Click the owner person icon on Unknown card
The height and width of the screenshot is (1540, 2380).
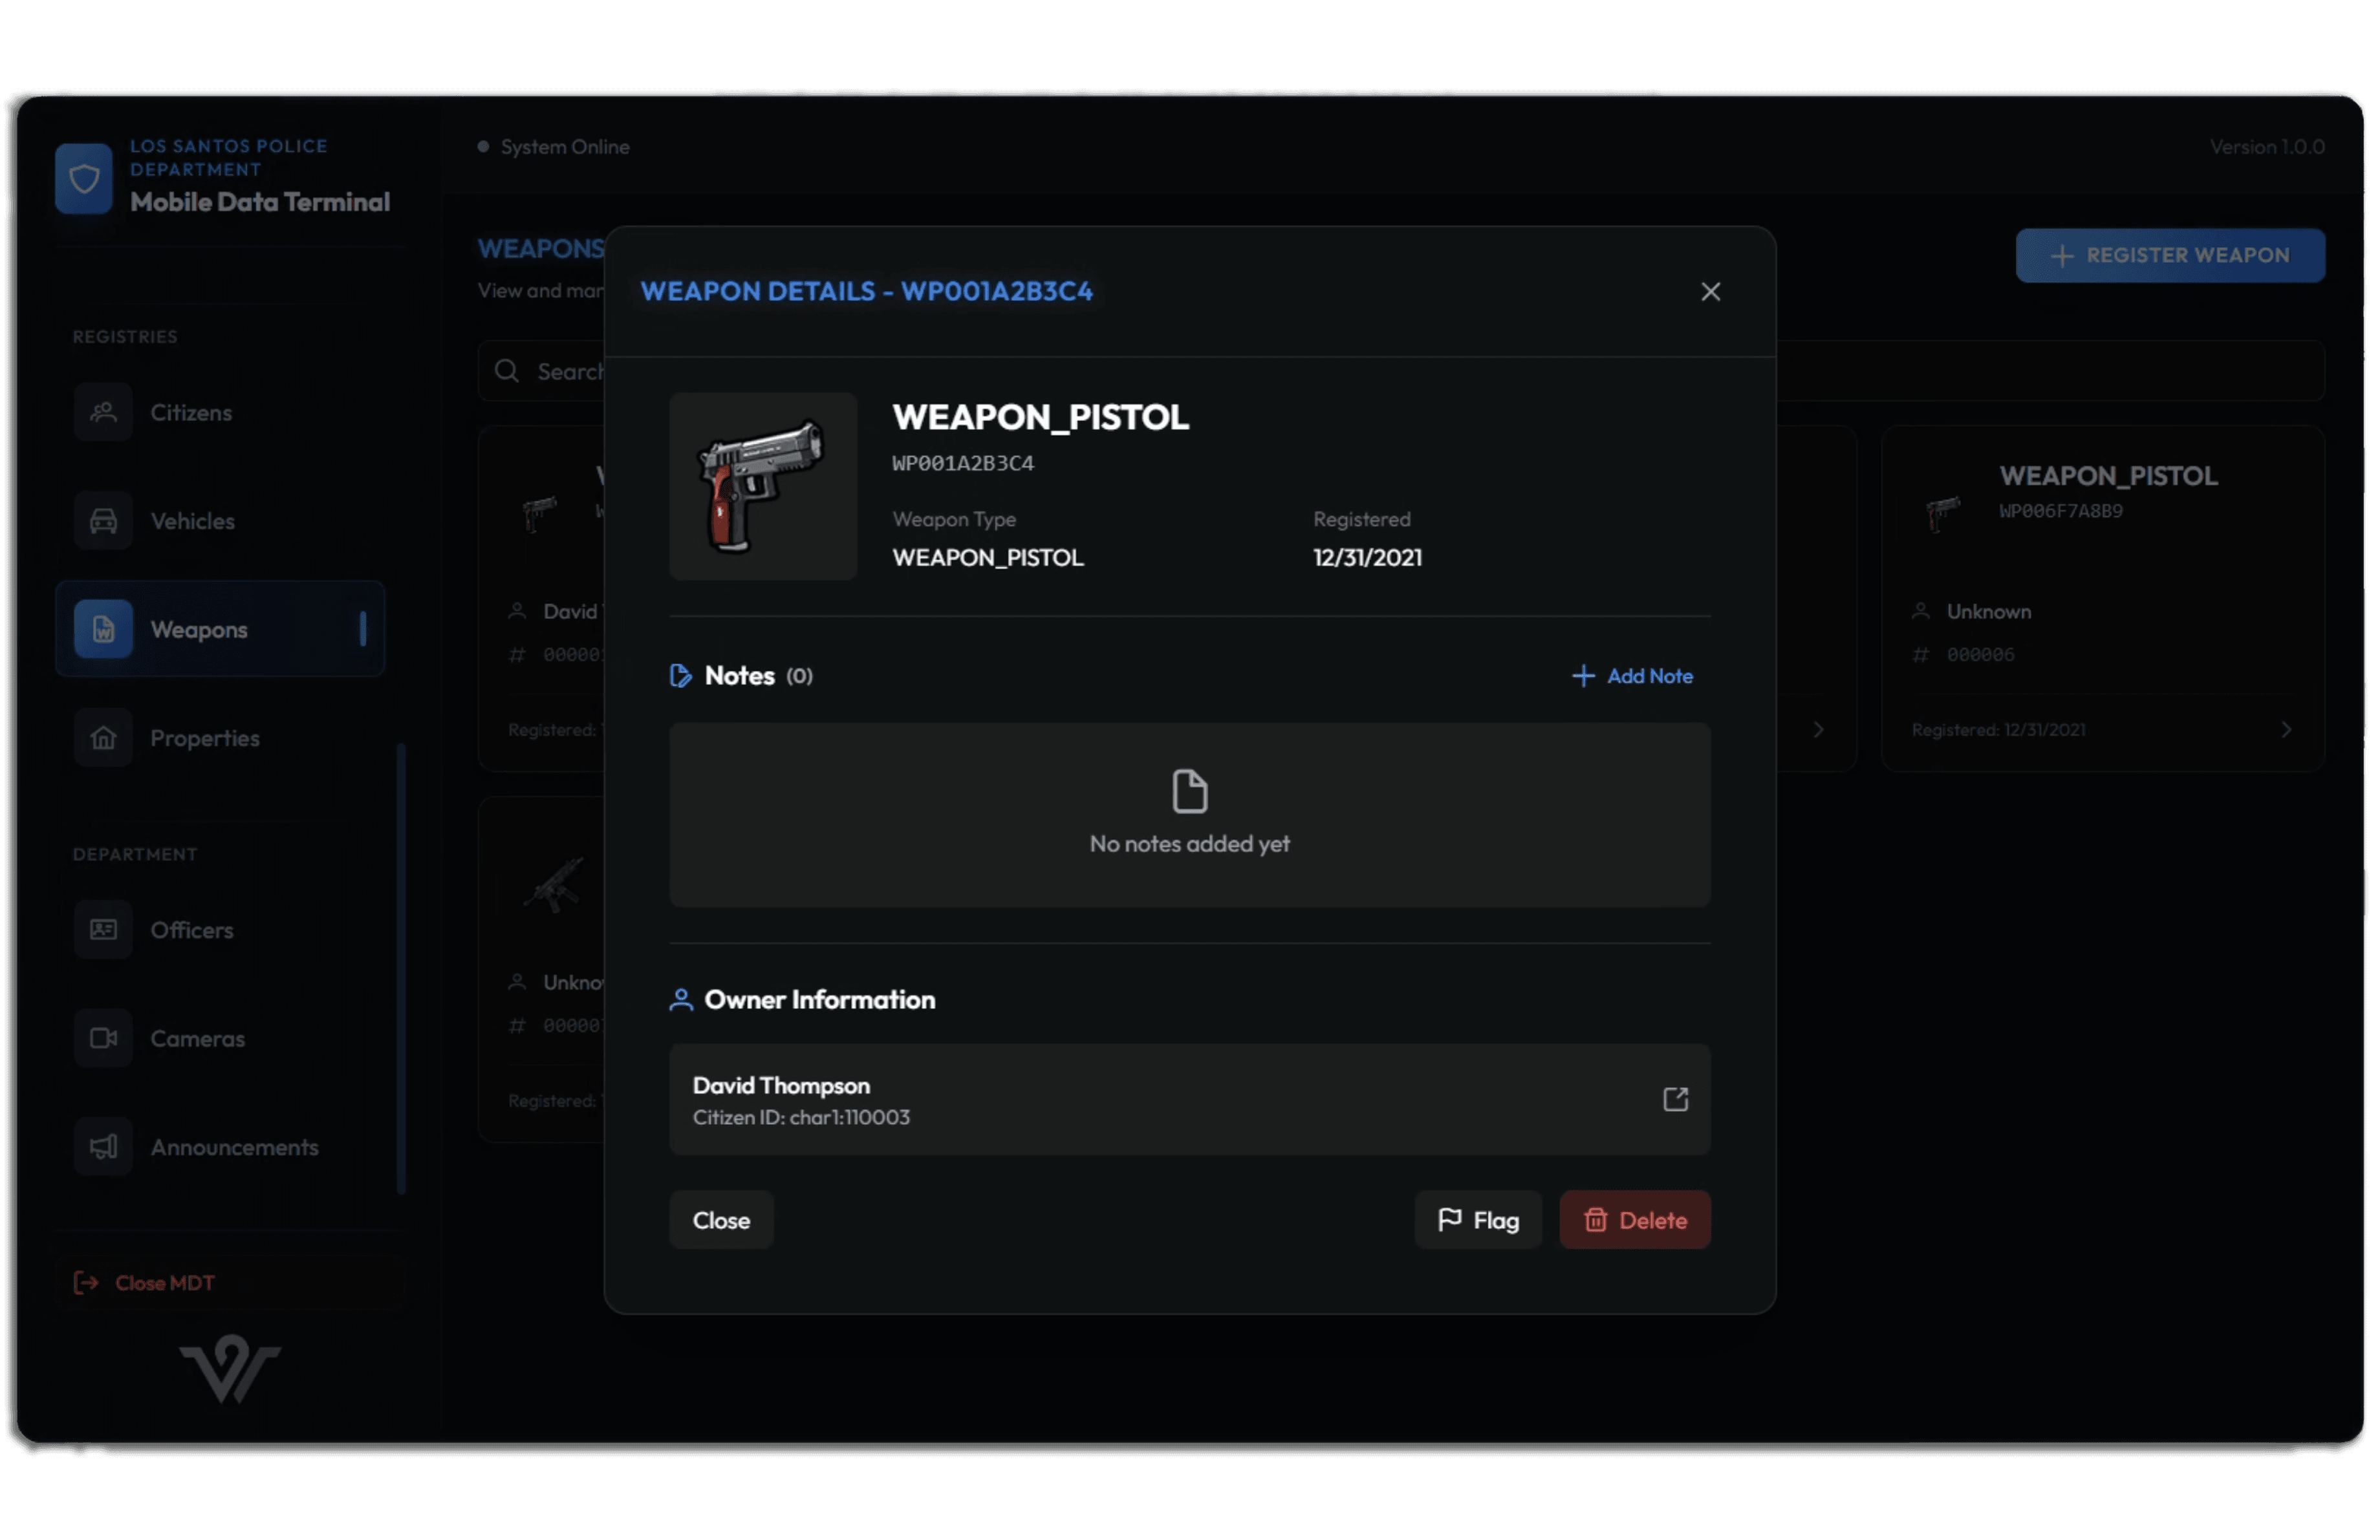tap(1920, 610)
